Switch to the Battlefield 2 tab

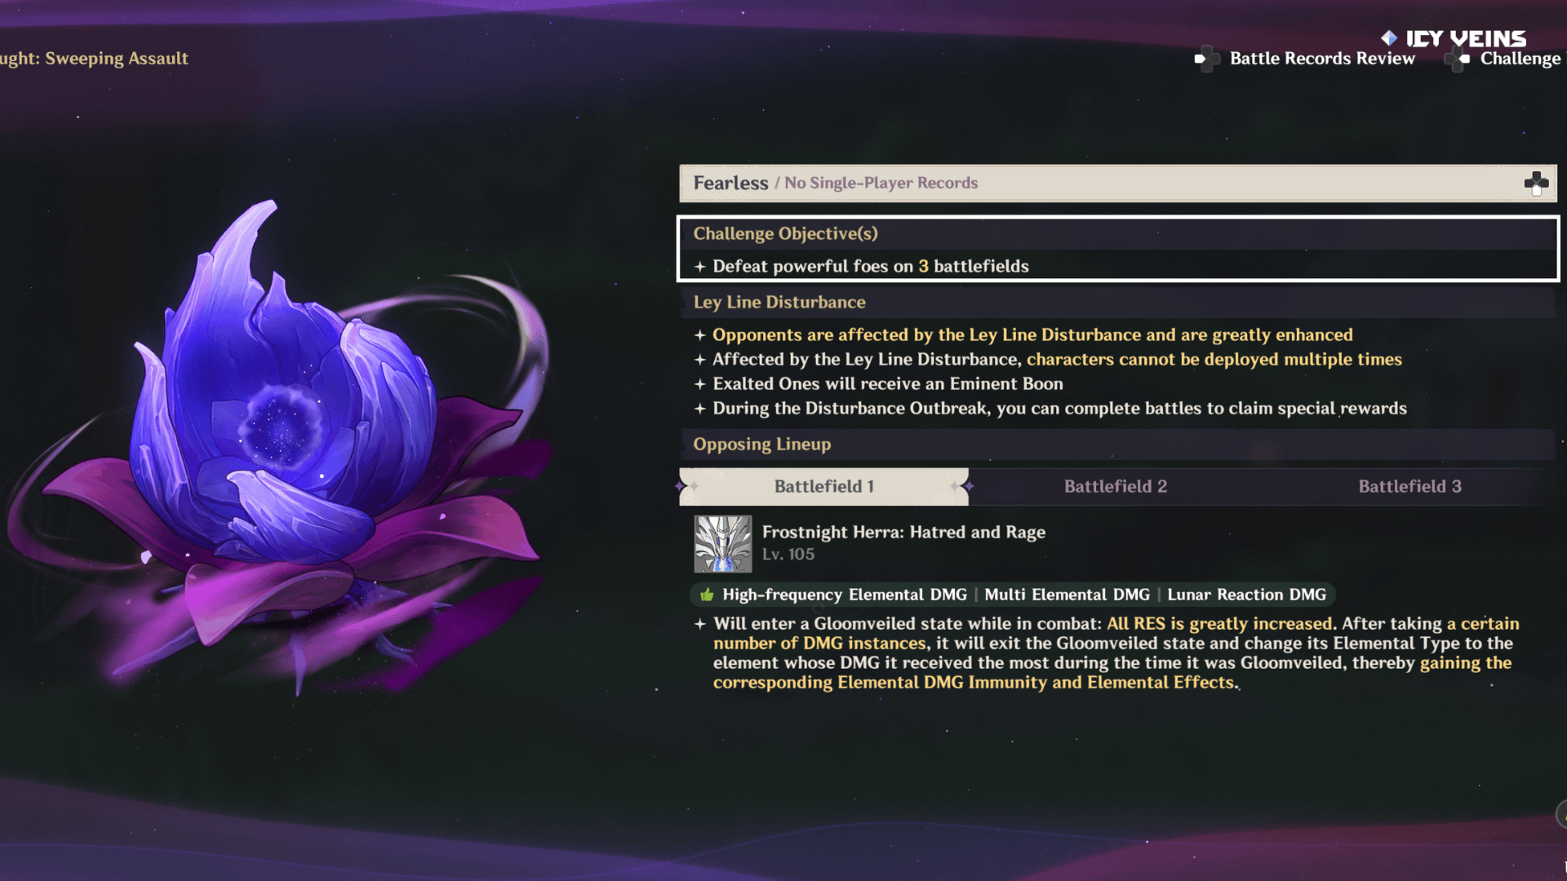1115,487
